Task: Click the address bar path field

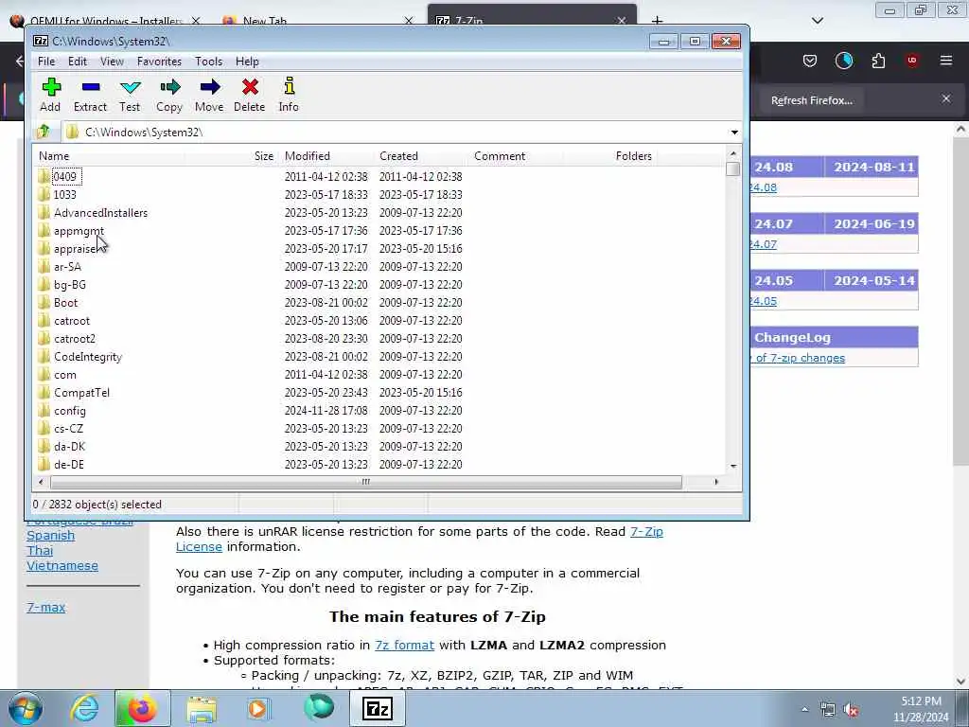Action: pos(396,132)
